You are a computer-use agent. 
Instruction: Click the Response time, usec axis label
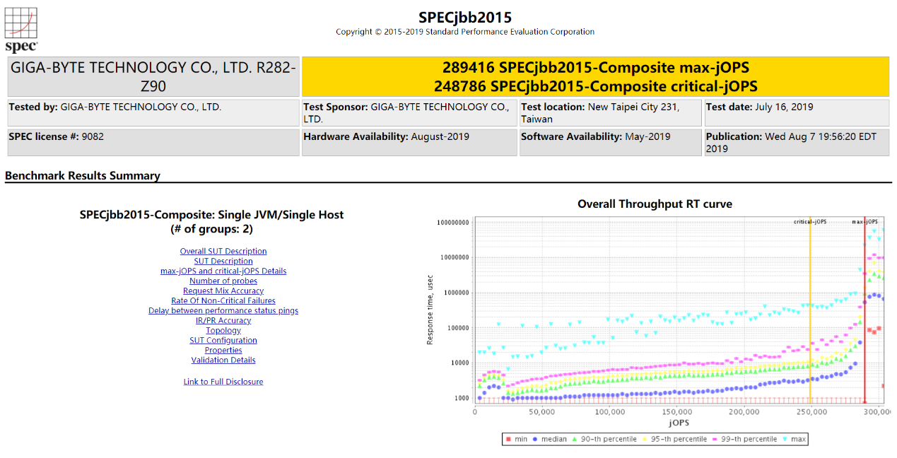click(x=430, y=311)
